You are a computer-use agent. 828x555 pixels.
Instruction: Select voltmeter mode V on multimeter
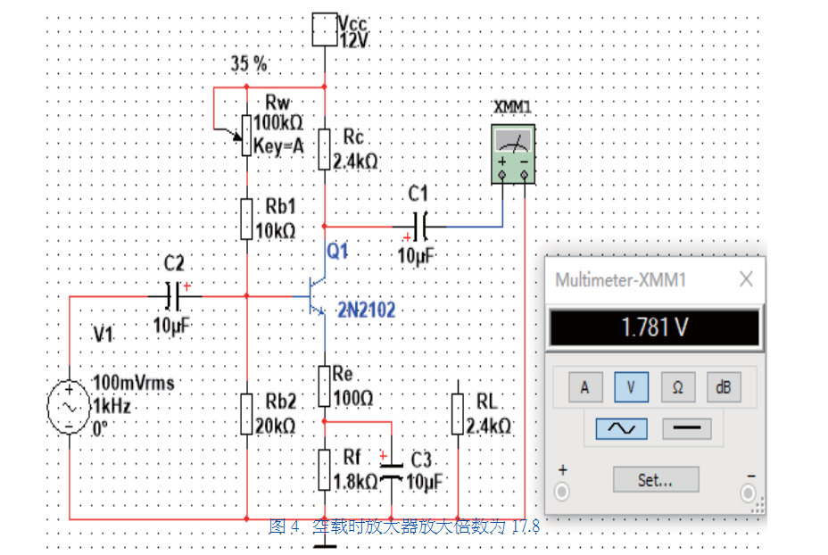point(632,386)
